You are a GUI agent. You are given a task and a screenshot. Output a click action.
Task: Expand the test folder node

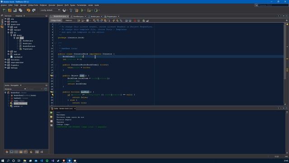coord(9,52)
